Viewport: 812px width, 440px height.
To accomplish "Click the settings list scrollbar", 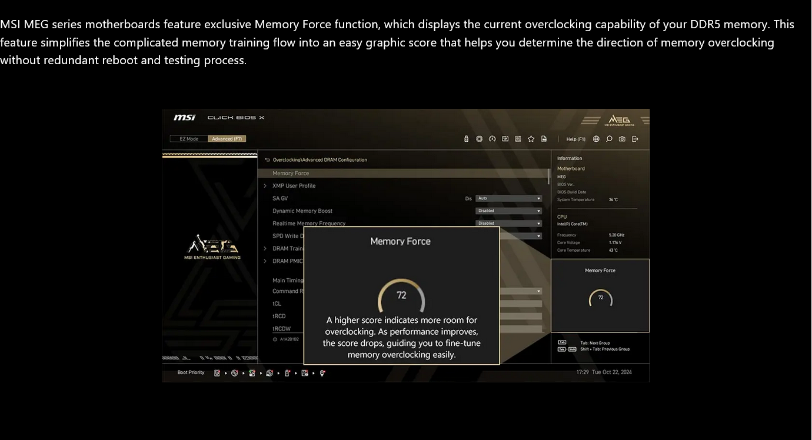I will point(549,175).
